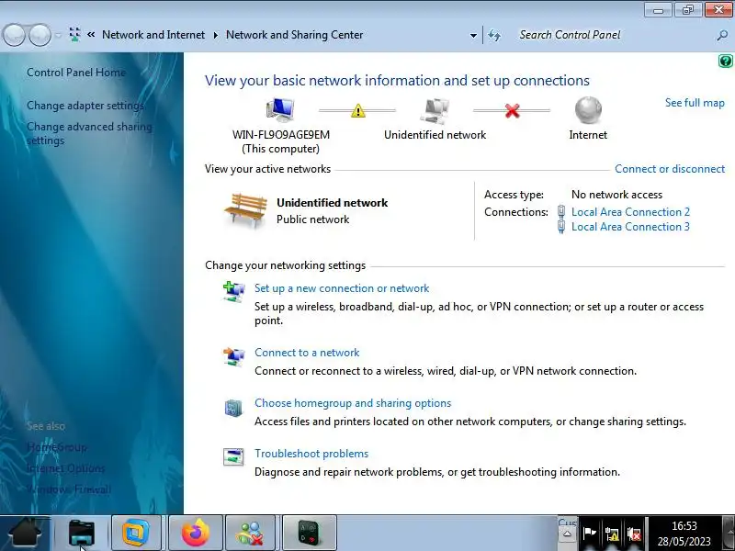735x551 pixels.
Task: Click the Control Panel icon in address bar
Action: pyautogui.click(x=74, y=35)
